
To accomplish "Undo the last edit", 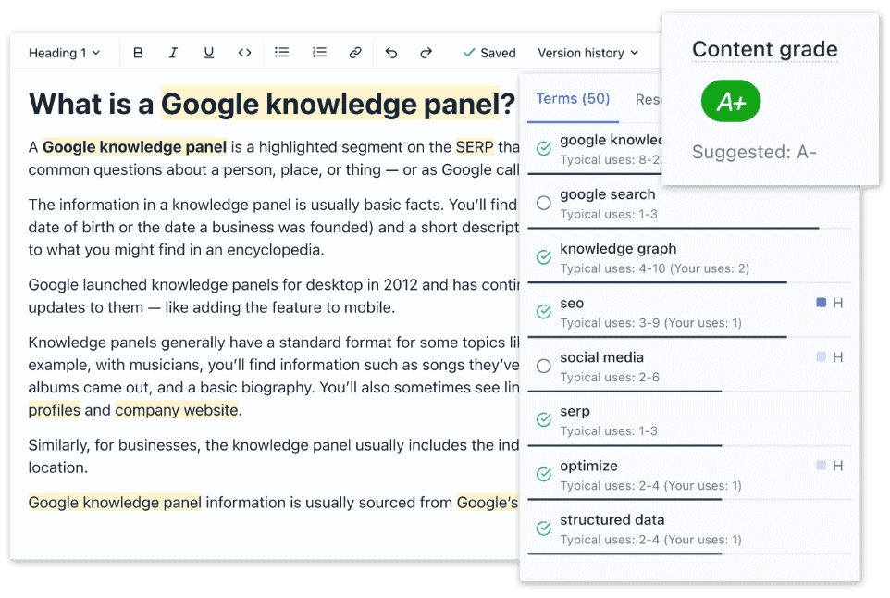I will 391,53.
